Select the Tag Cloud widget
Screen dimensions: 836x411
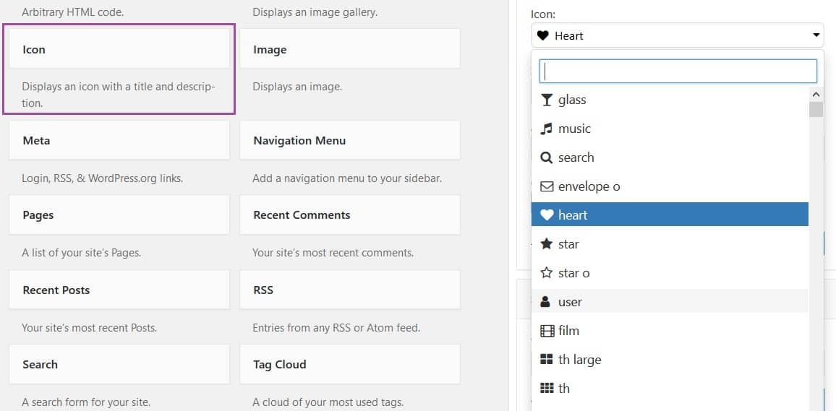[349, 365]
